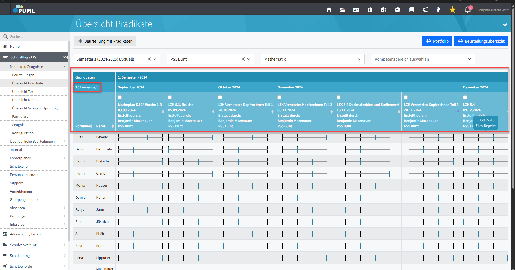The image size is (515, 270).
Task: Open the notifications bell with 18 alerts
Action: (x=468, y=10)
